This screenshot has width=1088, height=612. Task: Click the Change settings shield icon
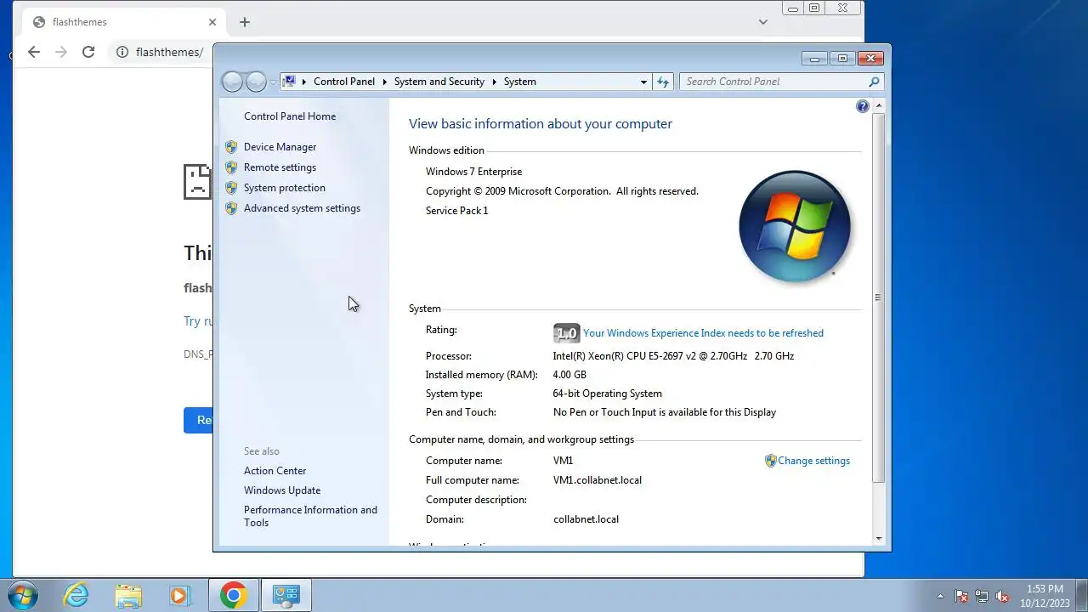(771, 461)
